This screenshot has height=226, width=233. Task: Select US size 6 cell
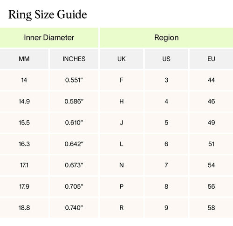166,144
